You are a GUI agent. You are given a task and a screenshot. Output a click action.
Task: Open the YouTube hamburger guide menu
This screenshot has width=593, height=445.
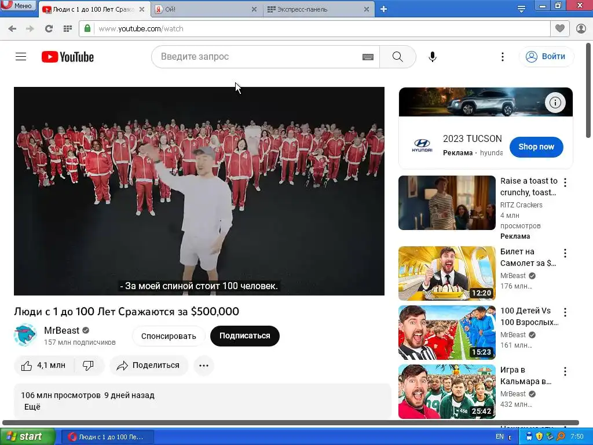pyautogui.click(x=21, y=57)
